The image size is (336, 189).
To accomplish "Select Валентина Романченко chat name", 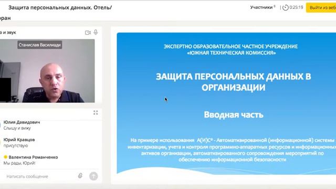I will [x=33, y=157].
